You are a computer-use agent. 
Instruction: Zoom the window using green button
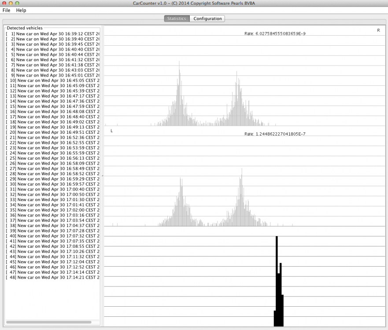[18, 3]
